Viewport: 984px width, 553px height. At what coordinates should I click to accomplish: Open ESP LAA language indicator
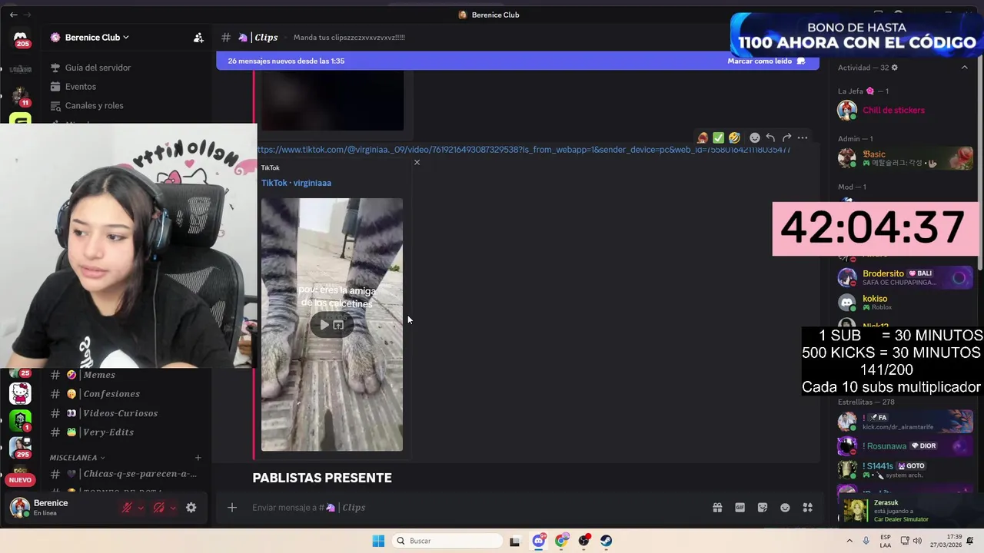pos(886,541)
